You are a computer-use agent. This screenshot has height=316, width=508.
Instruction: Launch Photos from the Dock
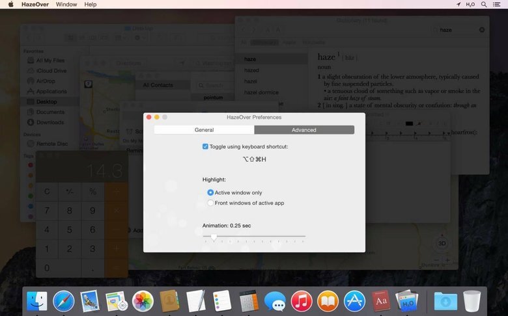pyautogui.click(x=143, y=301)
